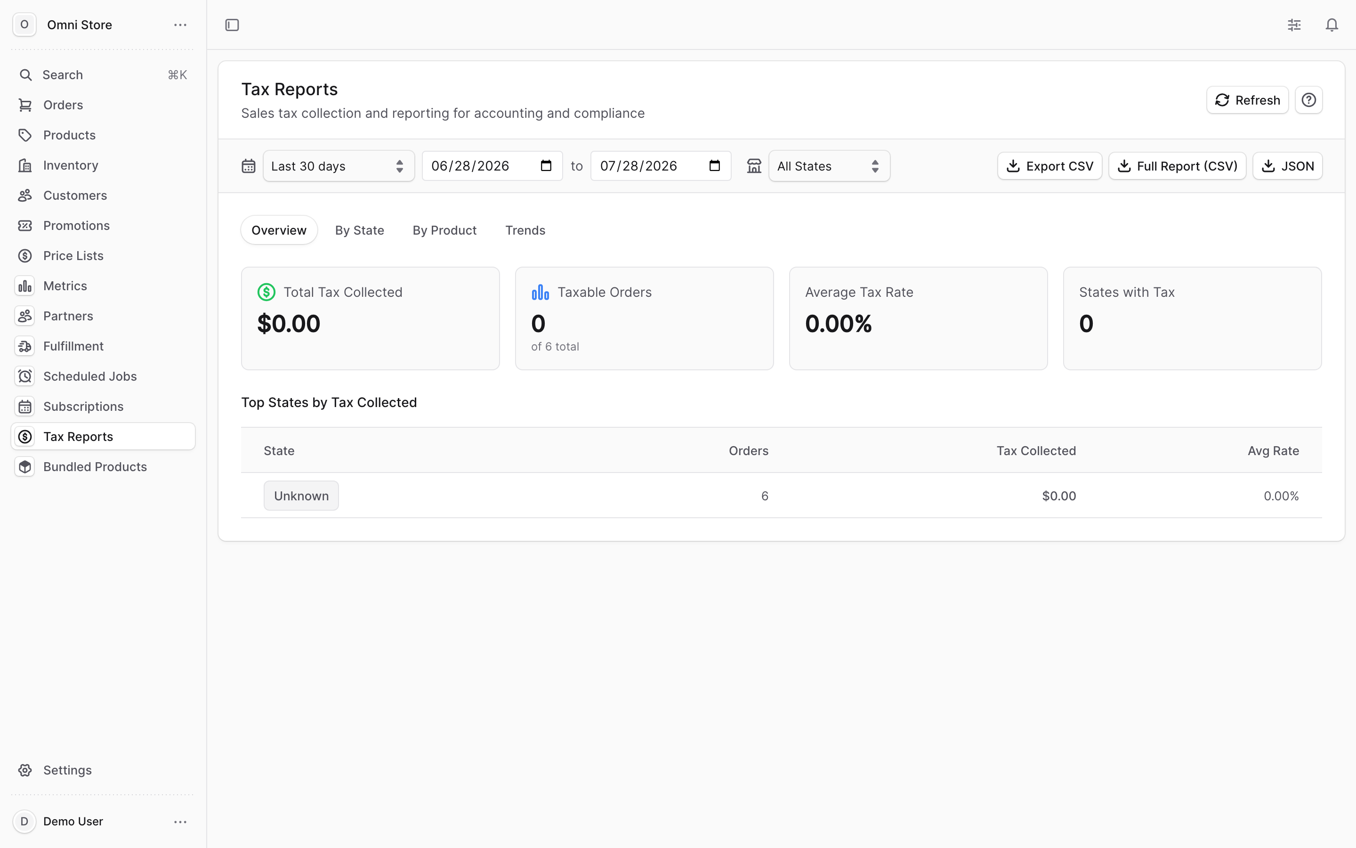Screen dimensions: 1356x848
Task: Download the JSON export
Action: click(x=1287, y=166)
